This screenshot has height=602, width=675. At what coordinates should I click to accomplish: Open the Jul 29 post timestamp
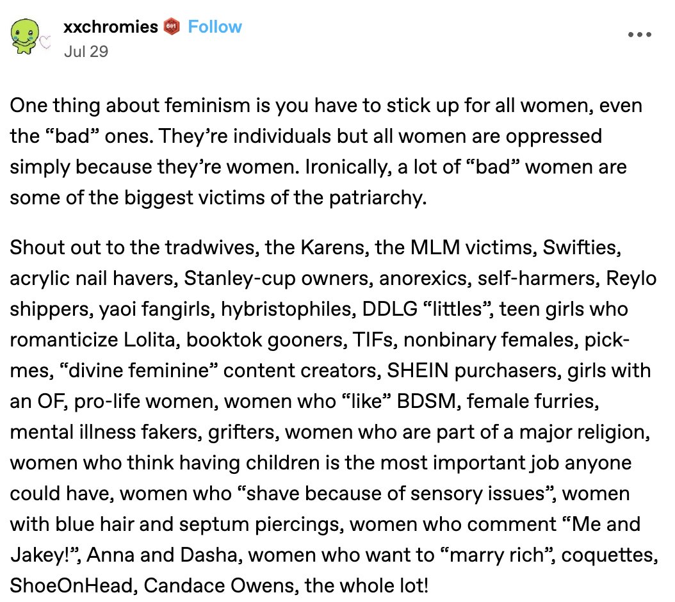[x=86, y=51]
